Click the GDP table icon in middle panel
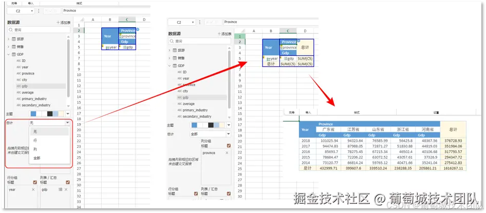 175,66
